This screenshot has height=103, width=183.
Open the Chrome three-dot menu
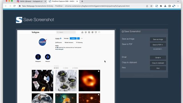coord(178,6)
